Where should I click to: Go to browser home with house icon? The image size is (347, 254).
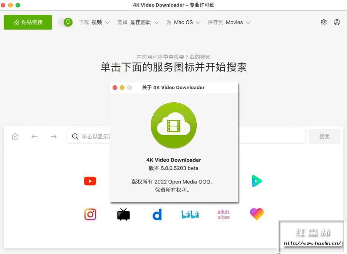15,136
